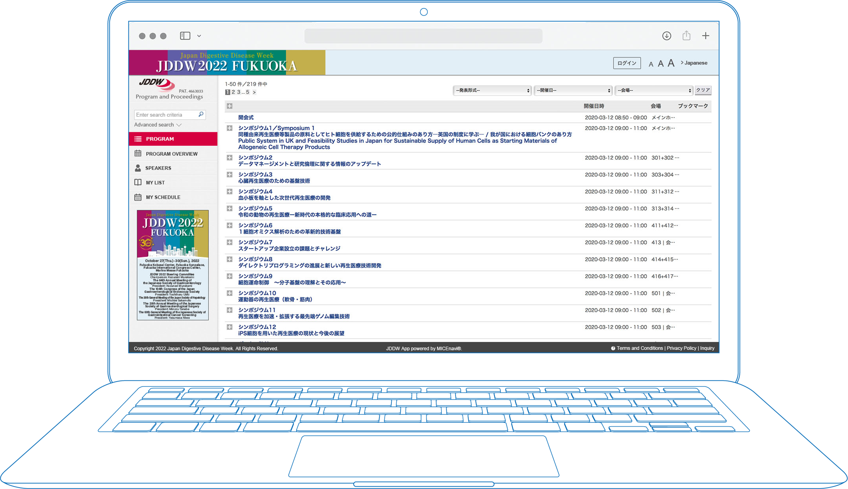Expand Advanced search options
848x489 pixels.
click(158, 125)
